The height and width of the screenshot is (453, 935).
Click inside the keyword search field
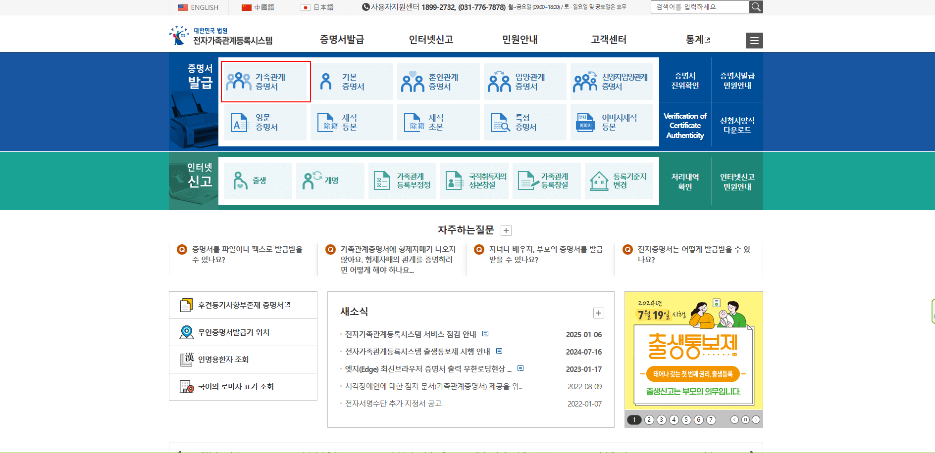[x=698, y=7]
